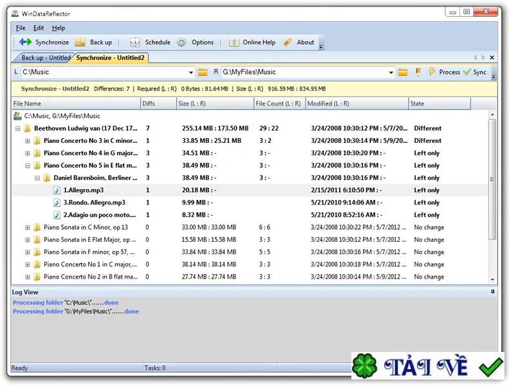Click the 1.Allegro.mp3 file icon
Viewport: 511px width, 386px height.
57,190
